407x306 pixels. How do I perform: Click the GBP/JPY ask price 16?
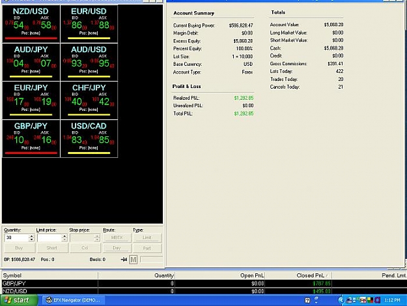click(x=46, y=140)
